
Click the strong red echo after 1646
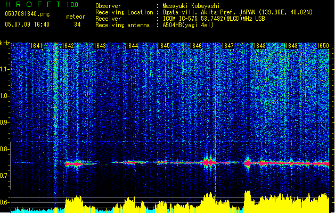[x=208, y=162]
